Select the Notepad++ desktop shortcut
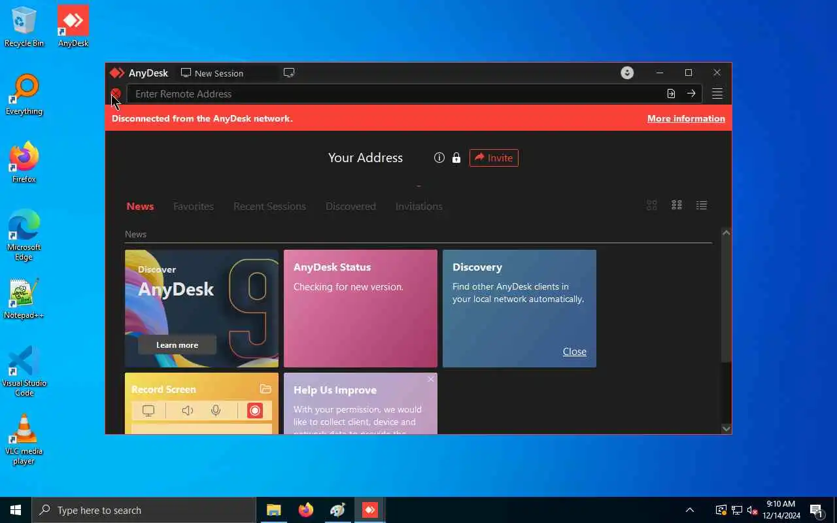 tap(24, 299)
